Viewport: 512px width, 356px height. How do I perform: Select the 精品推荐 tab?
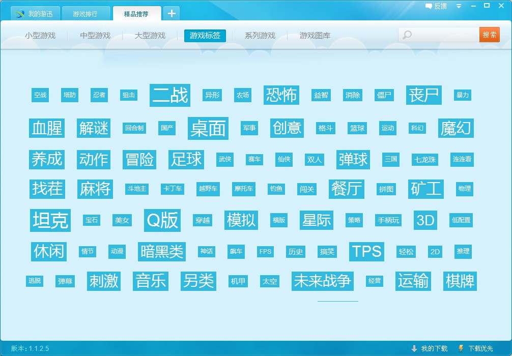click(x=136, y=14)
